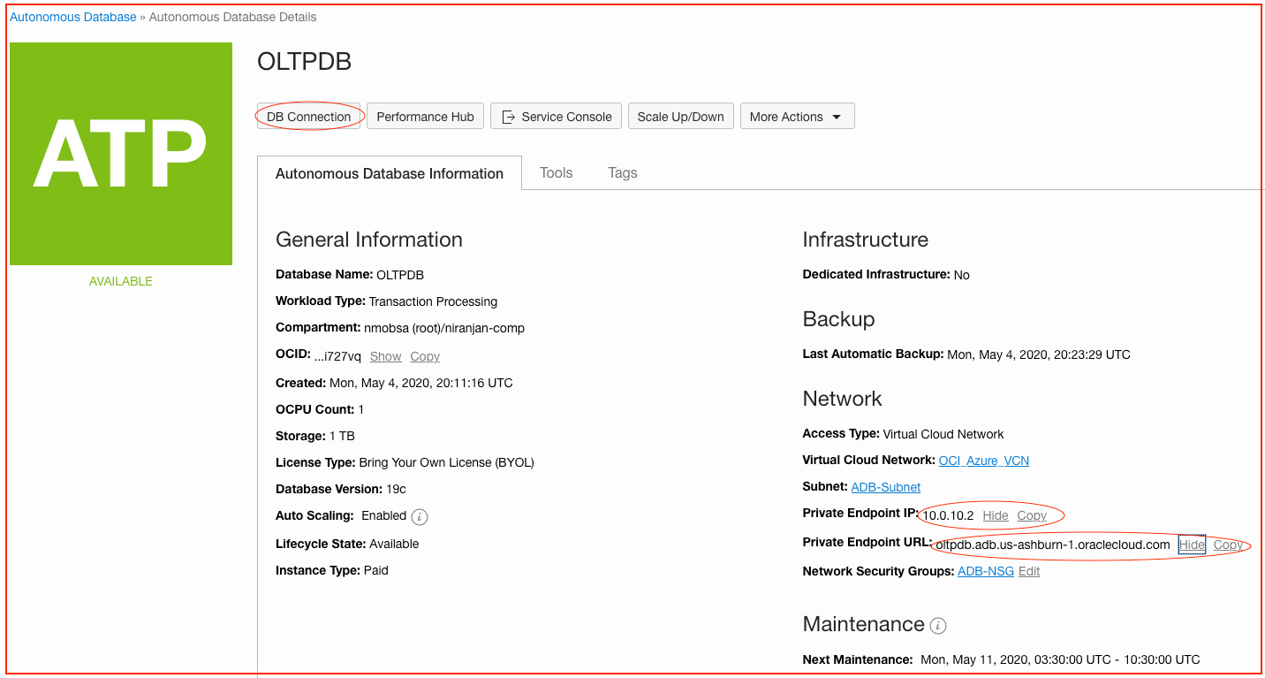Open the Service Console export icon
This screenshot has width=1265, height=678.
coord(508,116)
